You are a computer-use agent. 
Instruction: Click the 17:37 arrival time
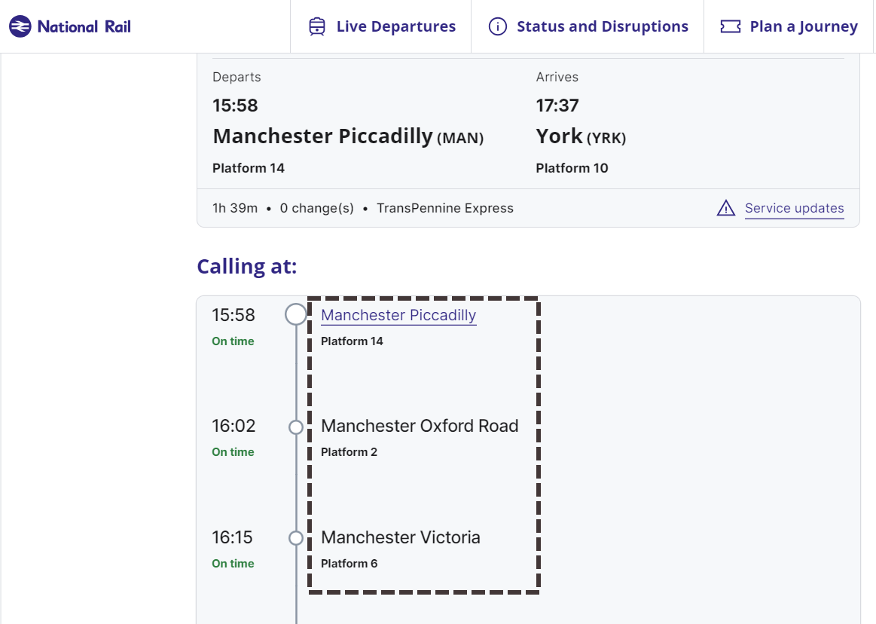coord(557,106)
